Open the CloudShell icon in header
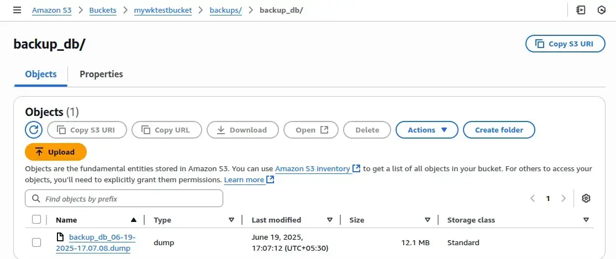This screenshot has width=616, height=259. click(581, 10)
